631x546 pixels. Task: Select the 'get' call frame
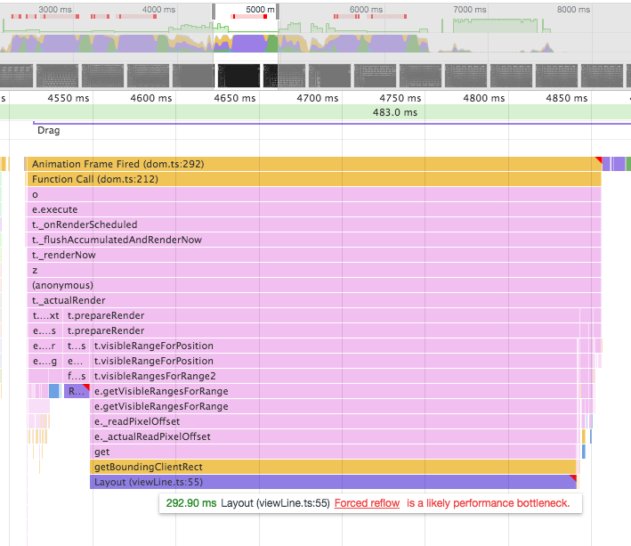coord(333,452)
